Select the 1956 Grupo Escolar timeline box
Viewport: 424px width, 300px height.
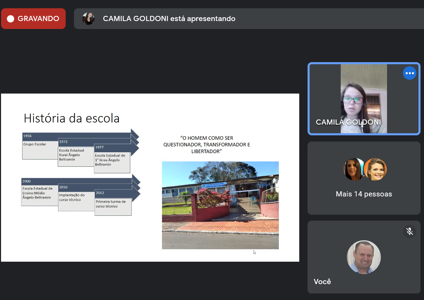pyautogui.click(x=39, y=149)
